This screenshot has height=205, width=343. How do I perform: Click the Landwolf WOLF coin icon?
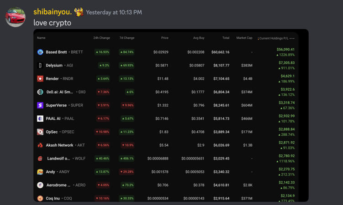point(40,159)
